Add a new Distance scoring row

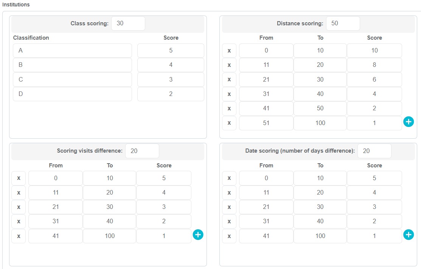(x=409, y=122)
